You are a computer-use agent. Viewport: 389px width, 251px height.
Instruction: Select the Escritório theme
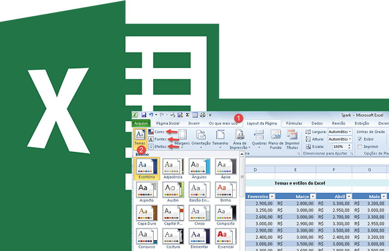(x=147, y=169)
